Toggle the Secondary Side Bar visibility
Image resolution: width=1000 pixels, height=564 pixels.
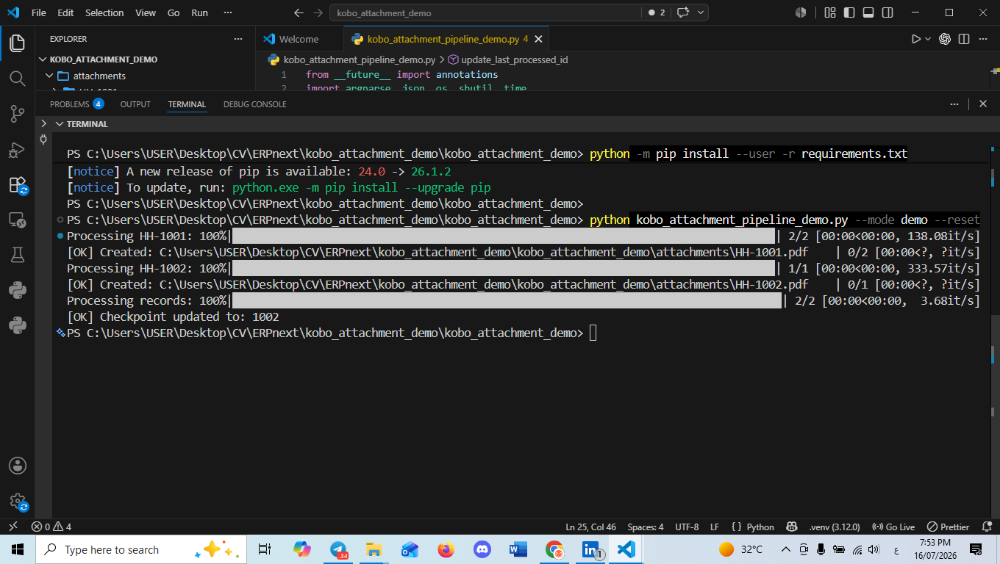[x=888, y=12]
